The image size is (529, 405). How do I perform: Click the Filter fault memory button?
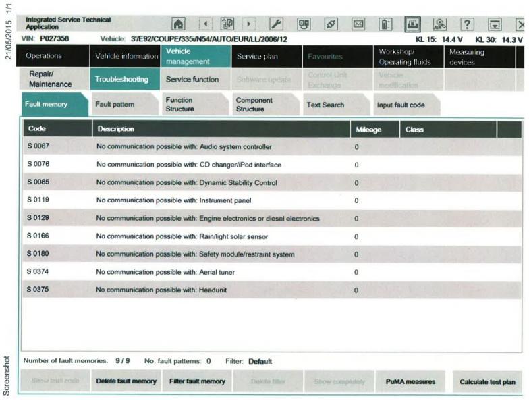197,381
